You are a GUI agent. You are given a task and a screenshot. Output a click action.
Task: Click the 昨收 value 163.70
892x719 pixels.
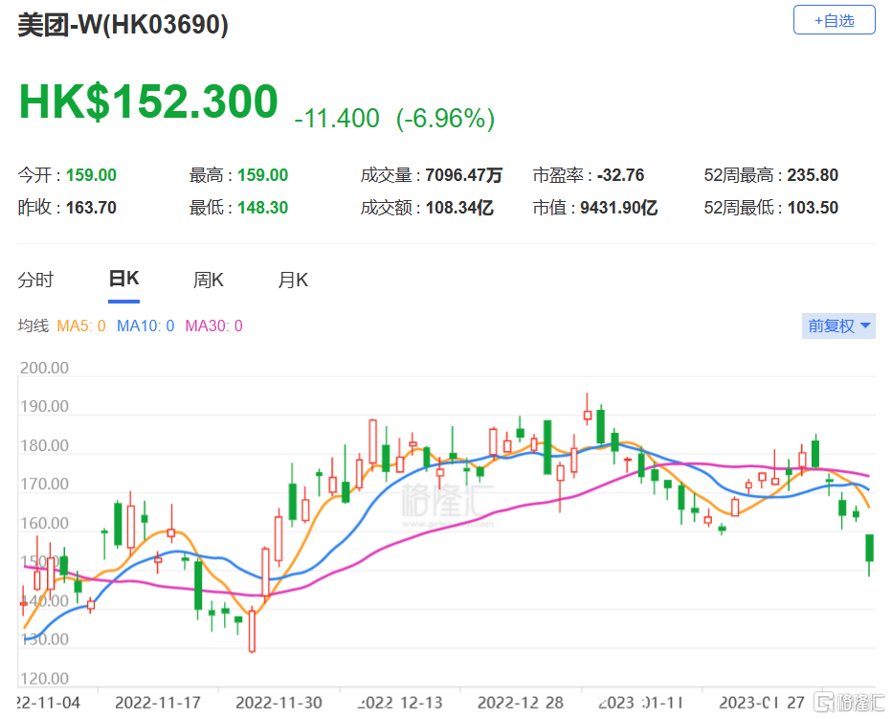coord(91,207)
